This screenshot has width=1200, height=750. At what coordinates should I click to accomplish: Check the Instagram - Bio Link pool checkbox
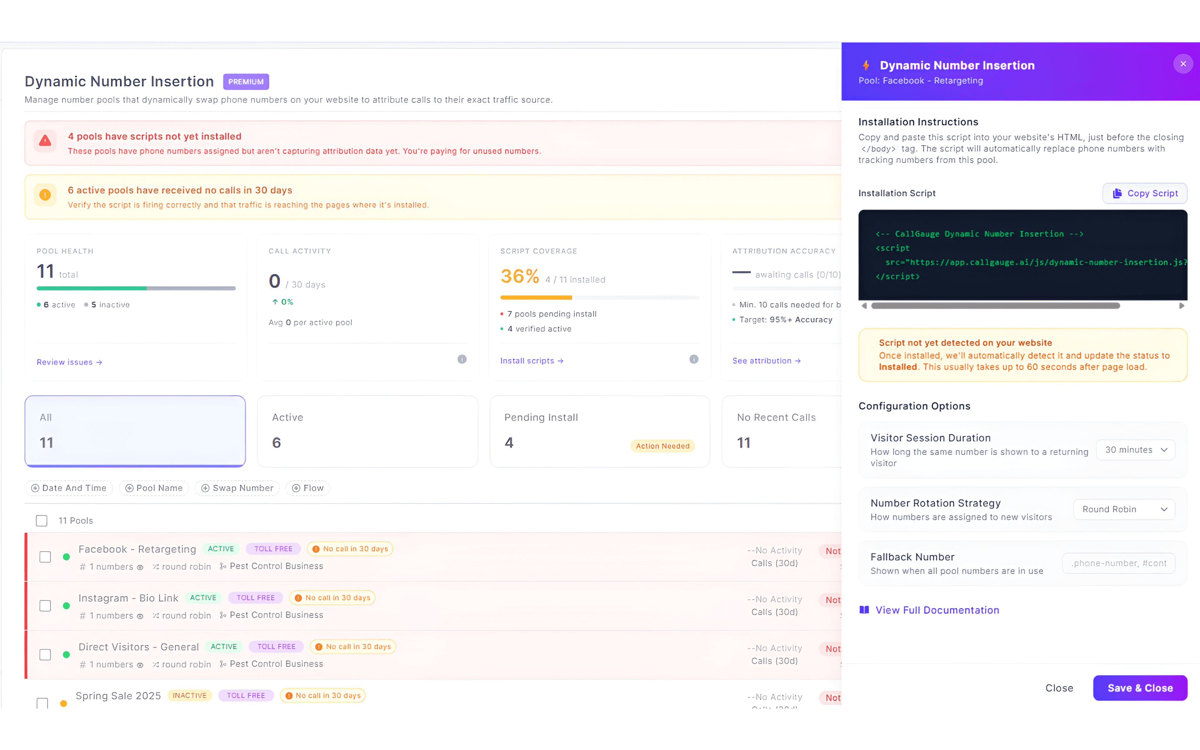click(x=45, y=606)
